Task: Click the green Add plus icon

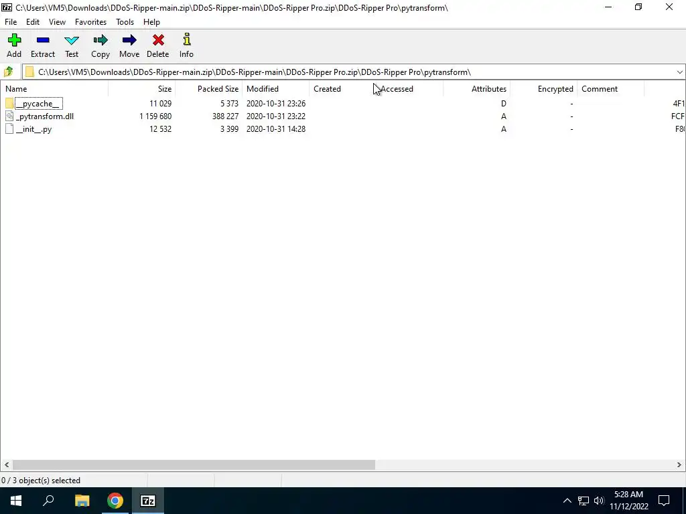Action: [14, 41]
